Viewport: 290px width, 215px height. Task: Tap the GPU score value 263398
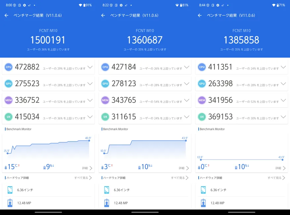click(220, 84)
